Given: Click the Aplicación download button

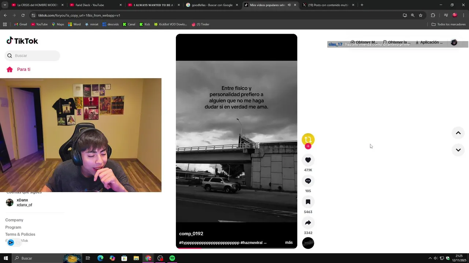Looking at the screenshot, I should [x=429, y=42].
